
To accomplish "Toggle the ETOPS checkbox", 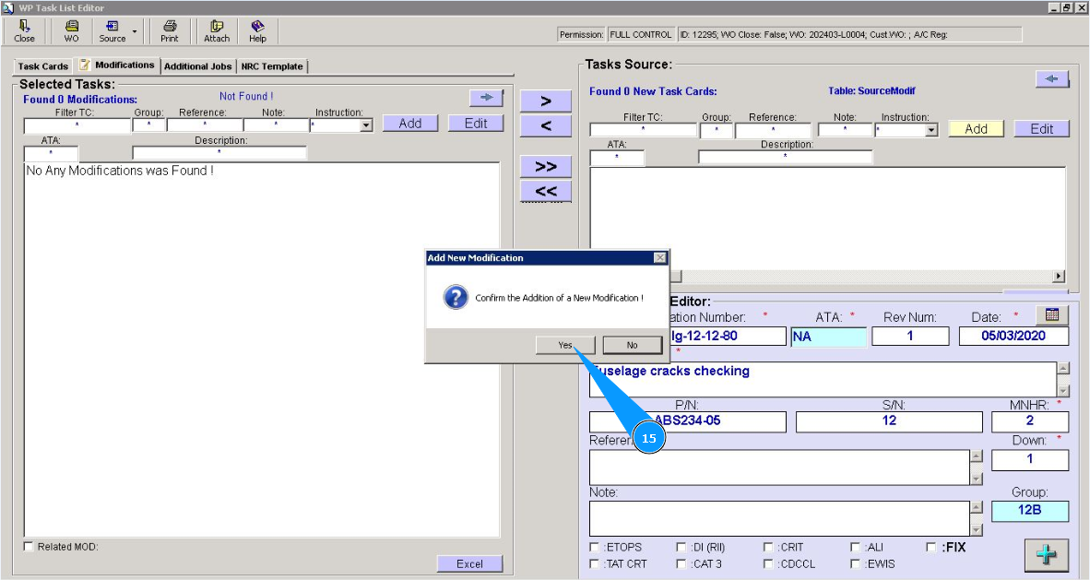I will (594, 547).
